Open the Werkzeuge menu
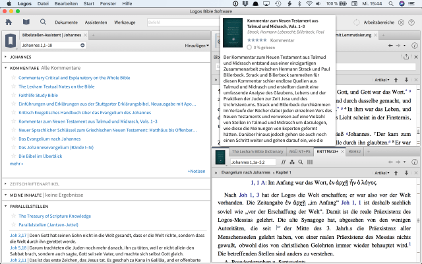The width and height of the screenshot is (422, 264). (x=124, y=22)
